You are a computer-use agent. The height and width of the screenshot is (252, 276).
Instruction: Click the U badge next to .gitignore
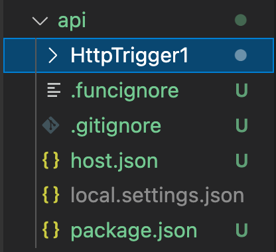click(x=241, y=125)
